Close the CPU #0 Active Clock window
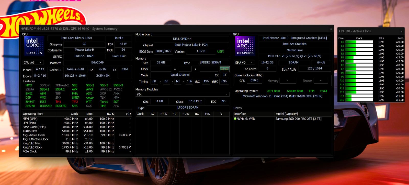Screen dimensions: 409x185 tap(402, 31)
